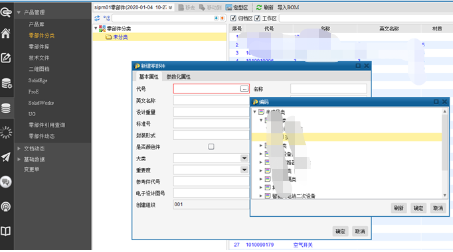Click the 空气开关 cell in row 27
Viewport: 453px width, 252px height.
[x=303, y=245]
